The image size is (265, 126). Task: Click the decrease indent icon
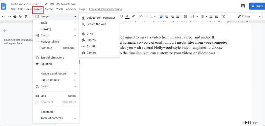click(211, 16)
